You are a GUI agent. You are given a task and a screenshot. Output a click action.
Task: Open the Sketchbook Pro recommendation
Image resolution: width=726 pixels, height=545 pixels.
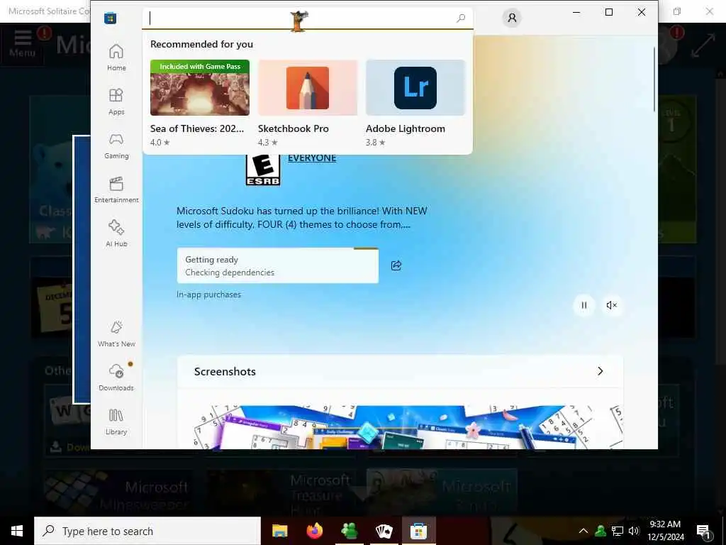308,103
